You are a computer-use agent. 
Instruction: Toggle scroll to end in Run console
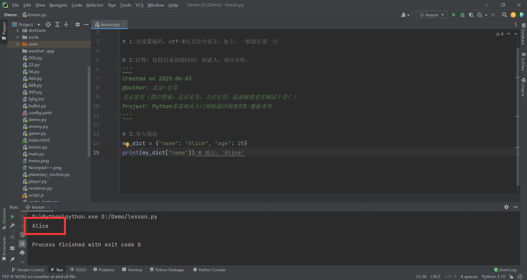tap(22, 243)
